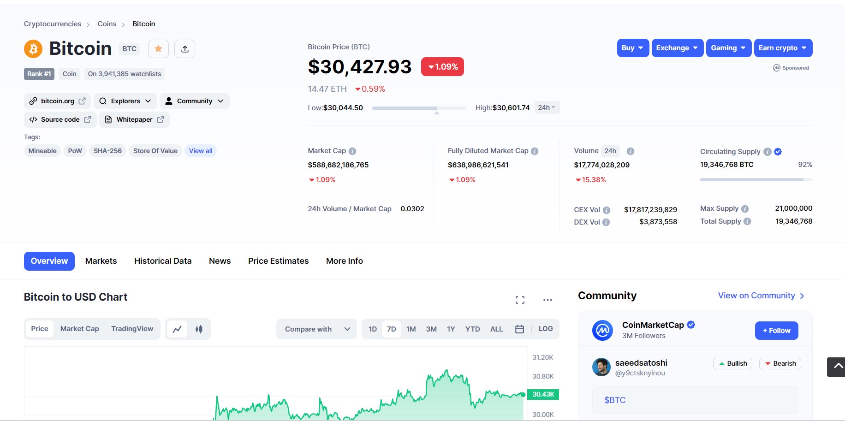The height and width of the screenshot is (421, 845).
Task: Click the circulating supply progress bar
Action: point(756,180)
